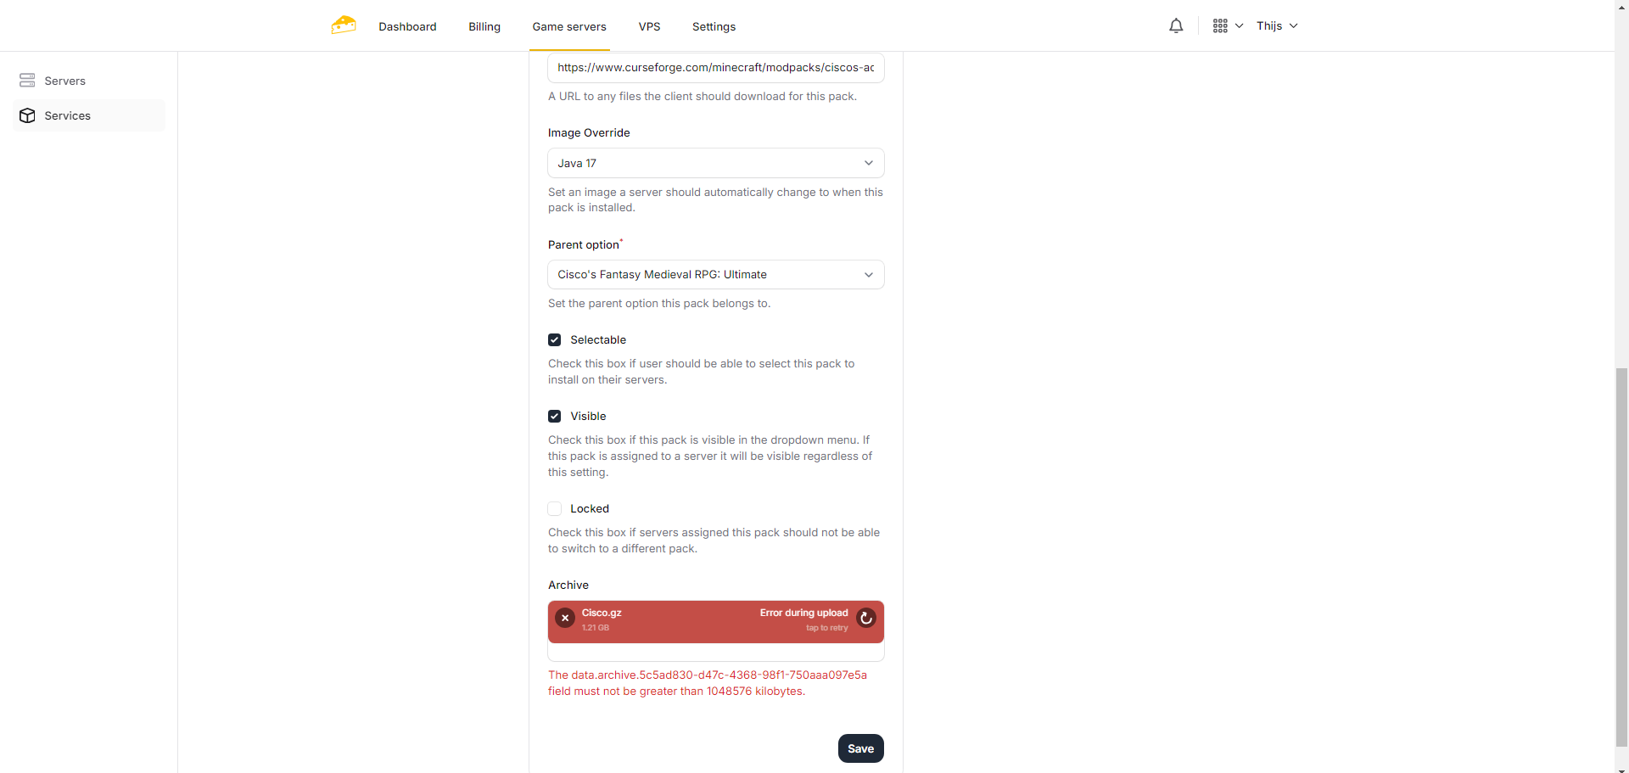Open the VPS tab
1629x773 pixels.
pyautogui.click(x=649, y=27)
